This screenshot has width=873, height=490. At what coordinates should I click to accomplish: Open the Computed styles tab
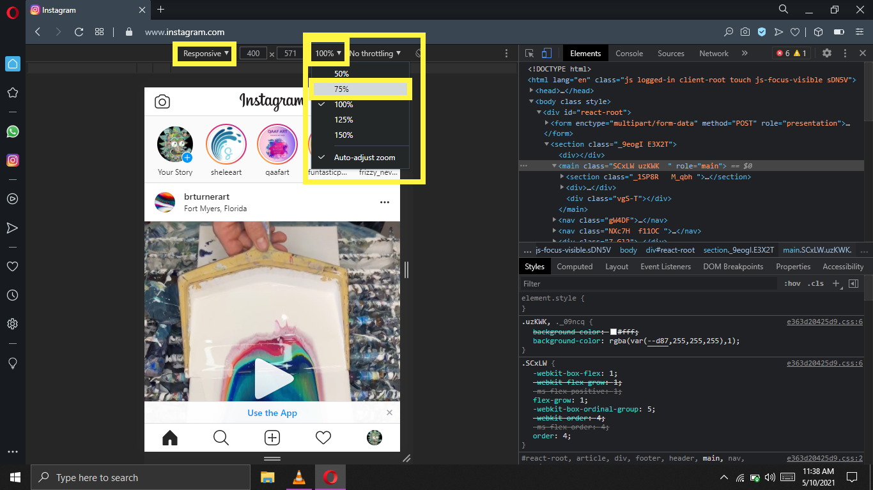point(575,267)
